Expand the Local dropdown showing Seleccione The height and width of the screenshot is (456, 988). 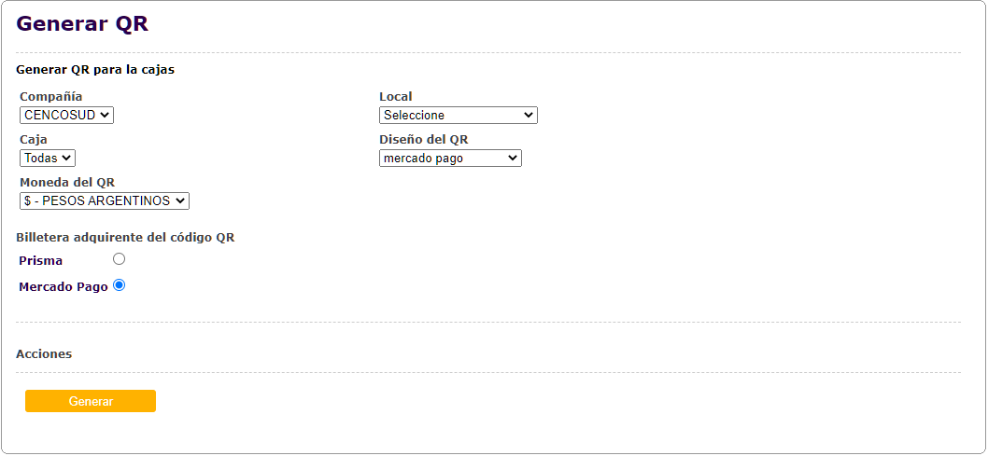(x=458, y=116)
